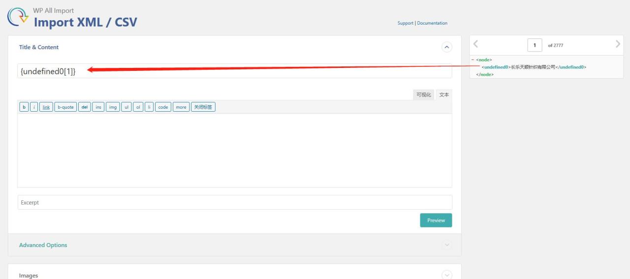
Task: Click the bold 'b' quicktag button
Action: point(24,107)
